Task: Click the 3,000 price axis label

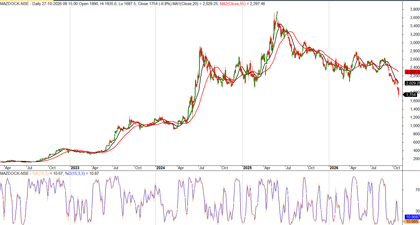Action: coord(415,43)
